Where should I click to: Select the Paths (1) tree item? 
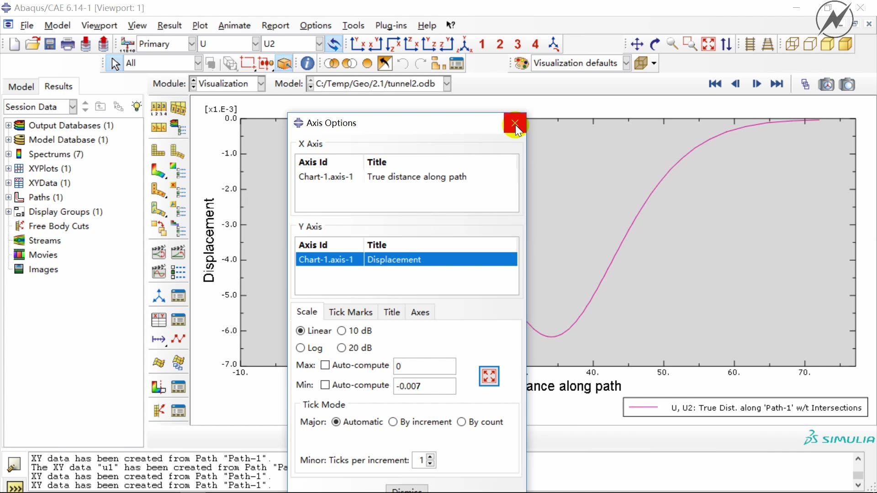(x=46, y=197)
